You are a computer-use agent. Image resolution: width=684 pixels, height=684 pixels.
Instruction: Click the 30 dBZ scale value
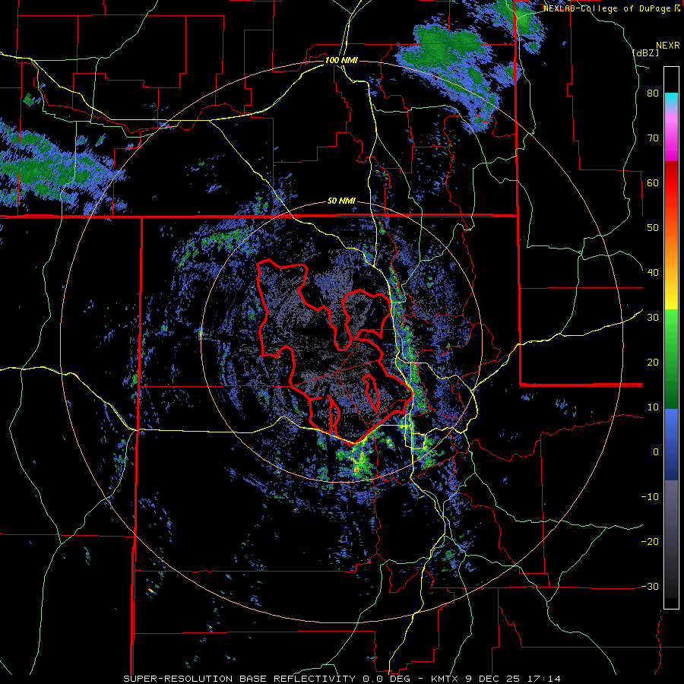tap(653, 318)
